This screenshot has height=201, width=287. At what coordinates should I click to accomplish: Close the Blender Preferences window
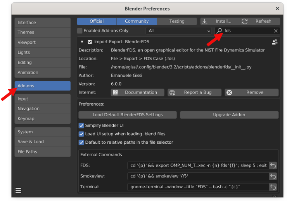pyautogui.click(x=277, y=9)
